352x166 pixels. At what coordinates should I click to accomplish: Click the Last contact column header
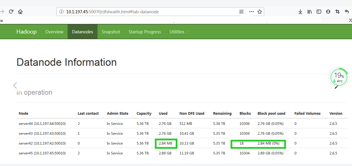[x=88, y=113]
